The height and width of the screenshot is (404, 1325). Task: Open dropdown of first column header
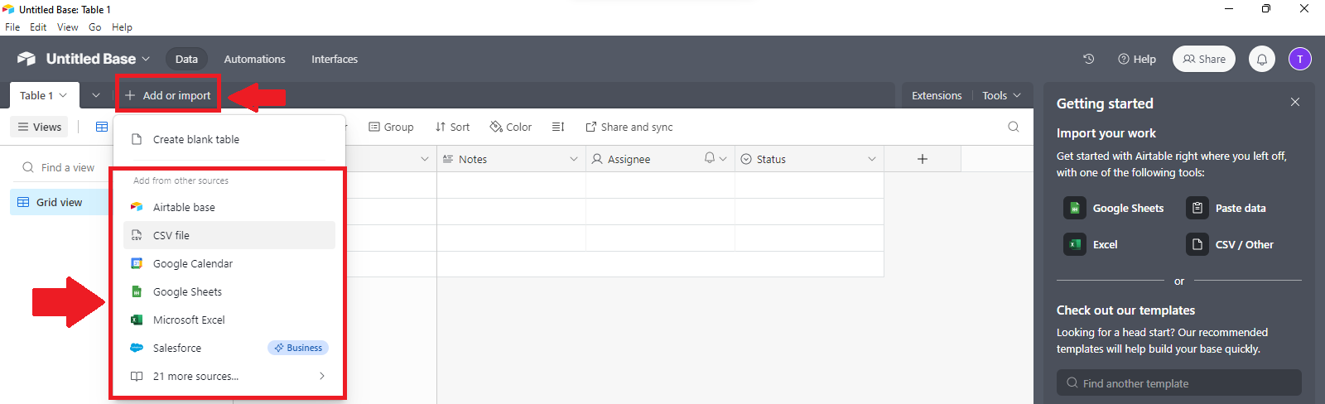[x=425, y=159]
